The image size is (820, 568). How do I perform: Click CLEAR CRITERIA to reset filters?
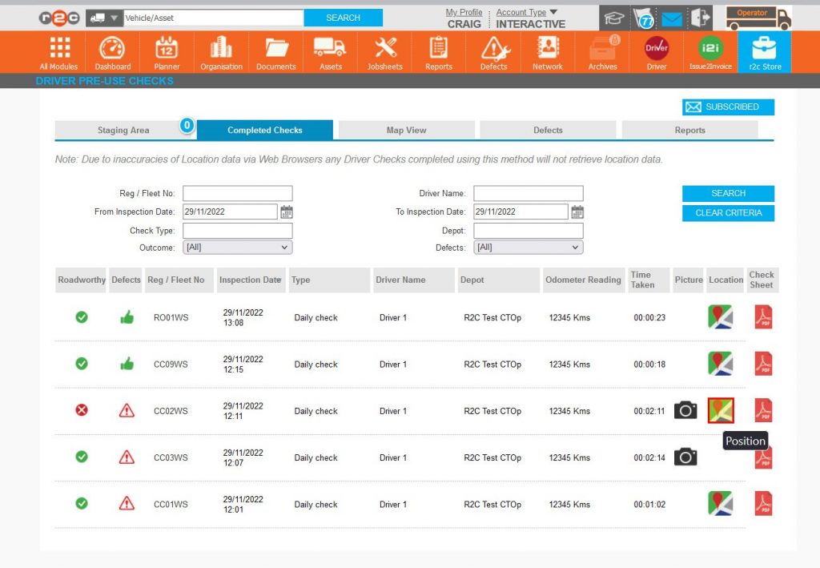[x=727, y=212]
